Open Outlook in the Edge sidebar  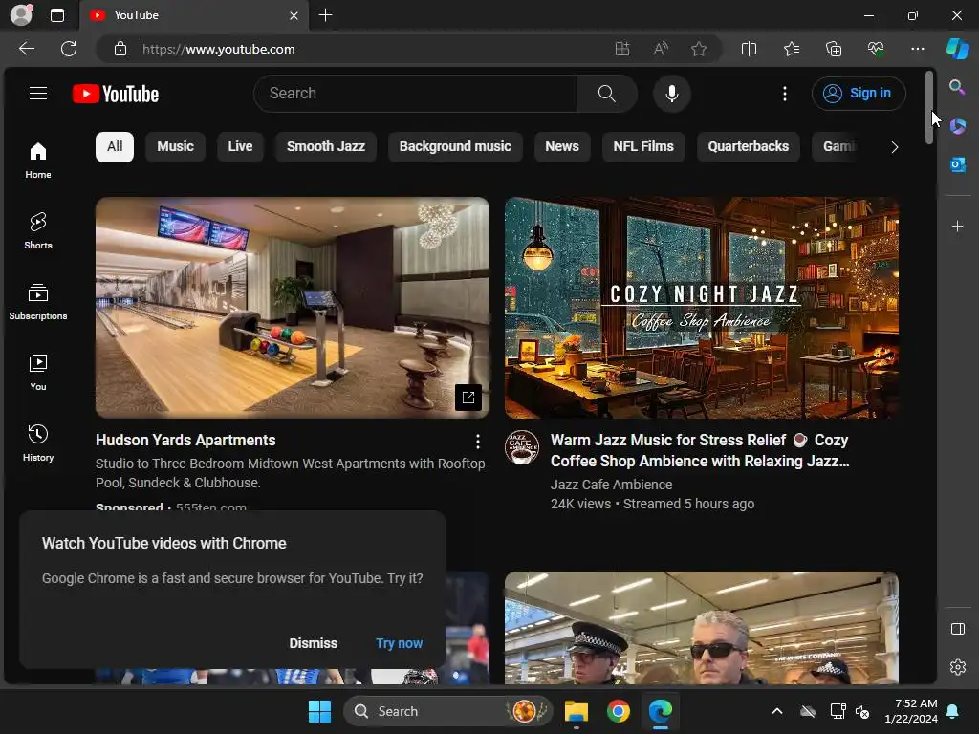[957, 164]
